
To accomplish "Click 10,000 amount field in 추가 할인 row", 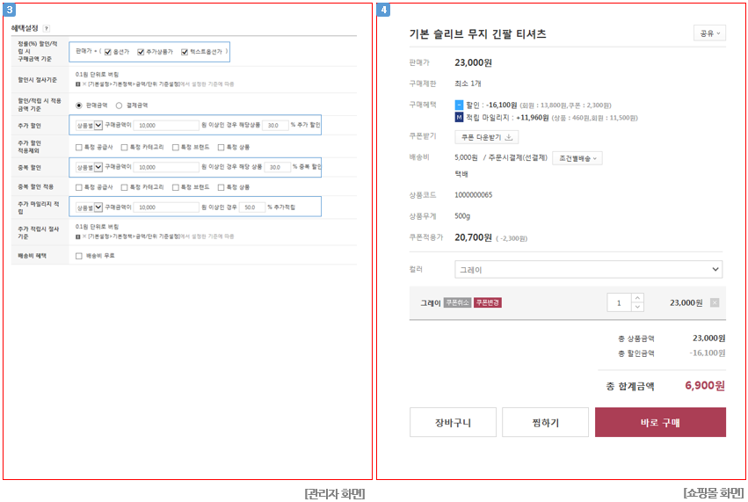I will pos(166,126).
